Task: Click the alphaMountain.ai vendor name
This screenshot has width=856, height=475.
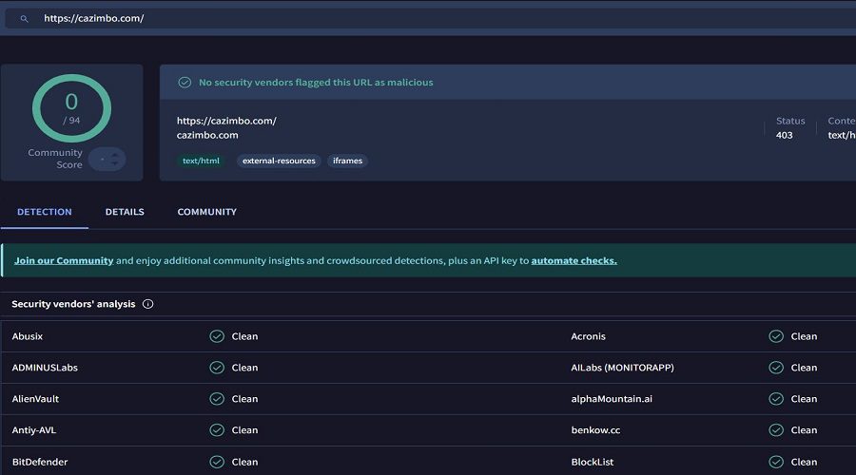Action: pyautogui.click(x=612, y=399)
